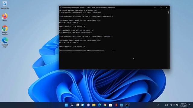Open the Teams Chat taskbar icon
Screen dimensions: 193x108
click(x=88, y=105)
